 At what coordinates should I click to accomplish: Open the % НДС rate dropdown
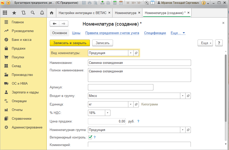(108, 113)
